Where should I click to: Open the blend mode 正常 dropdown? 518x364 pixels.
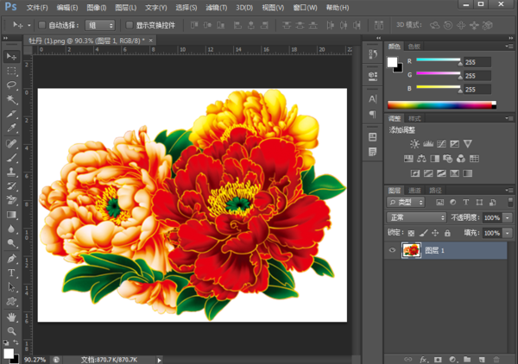tap(418, 217)
